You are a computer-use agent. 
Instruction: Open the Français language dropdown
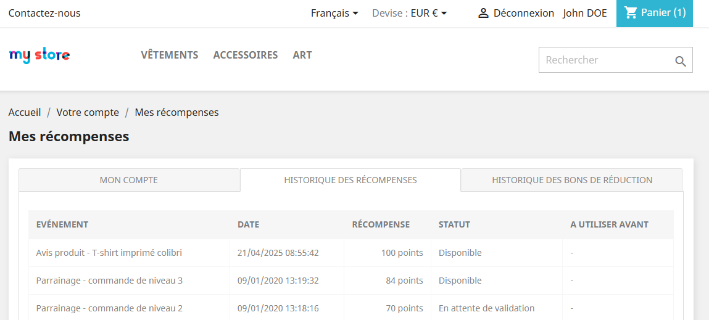[334, 13]
